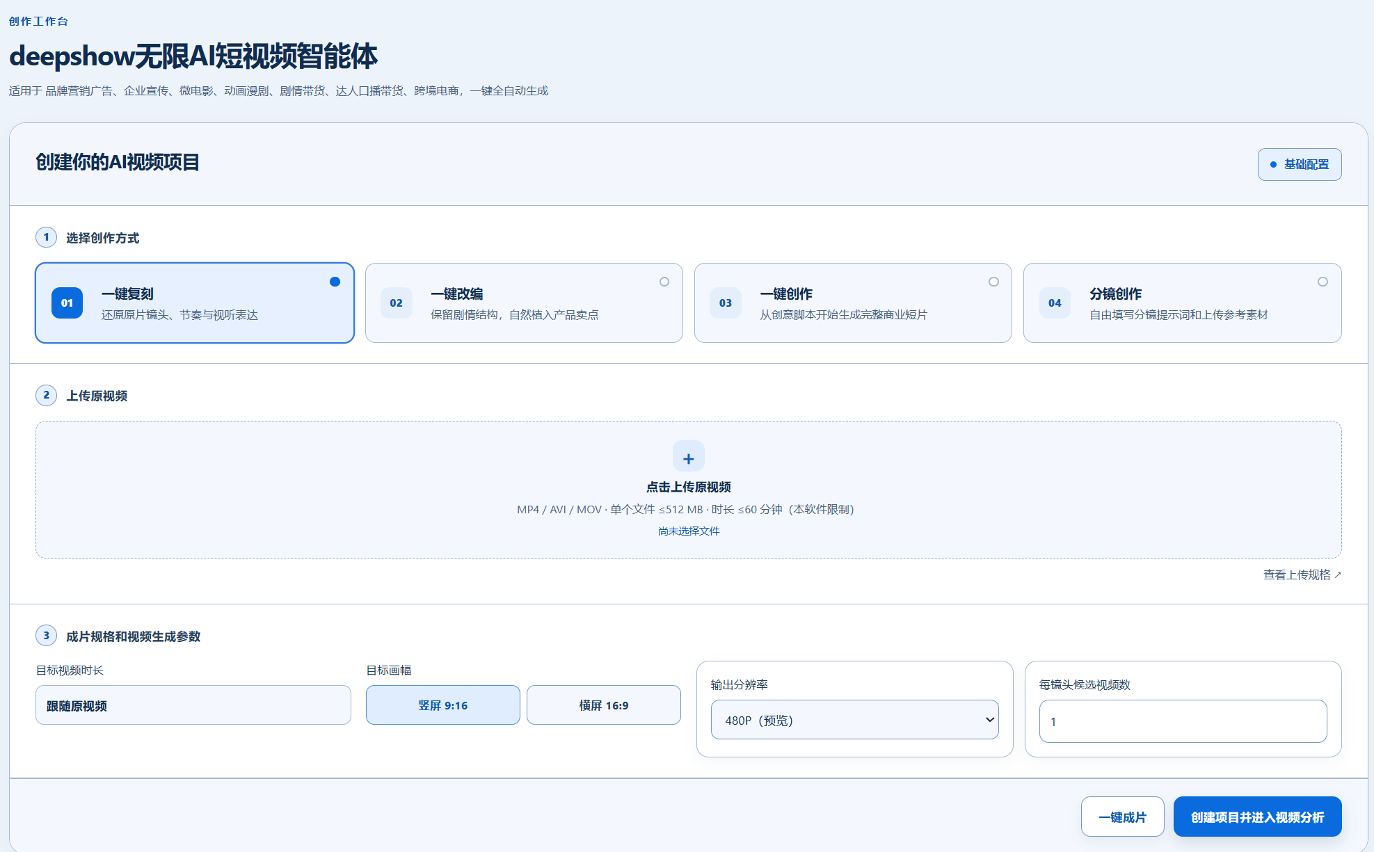Click the 分镜创作 title text
1374x852 pixels.
[1115, 294]
